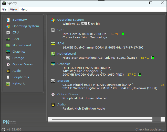Image resolution: width=167 pixels, height=132 pixels.
Task: Click the Audio speaker icon in summary panel
Action: 53,105
